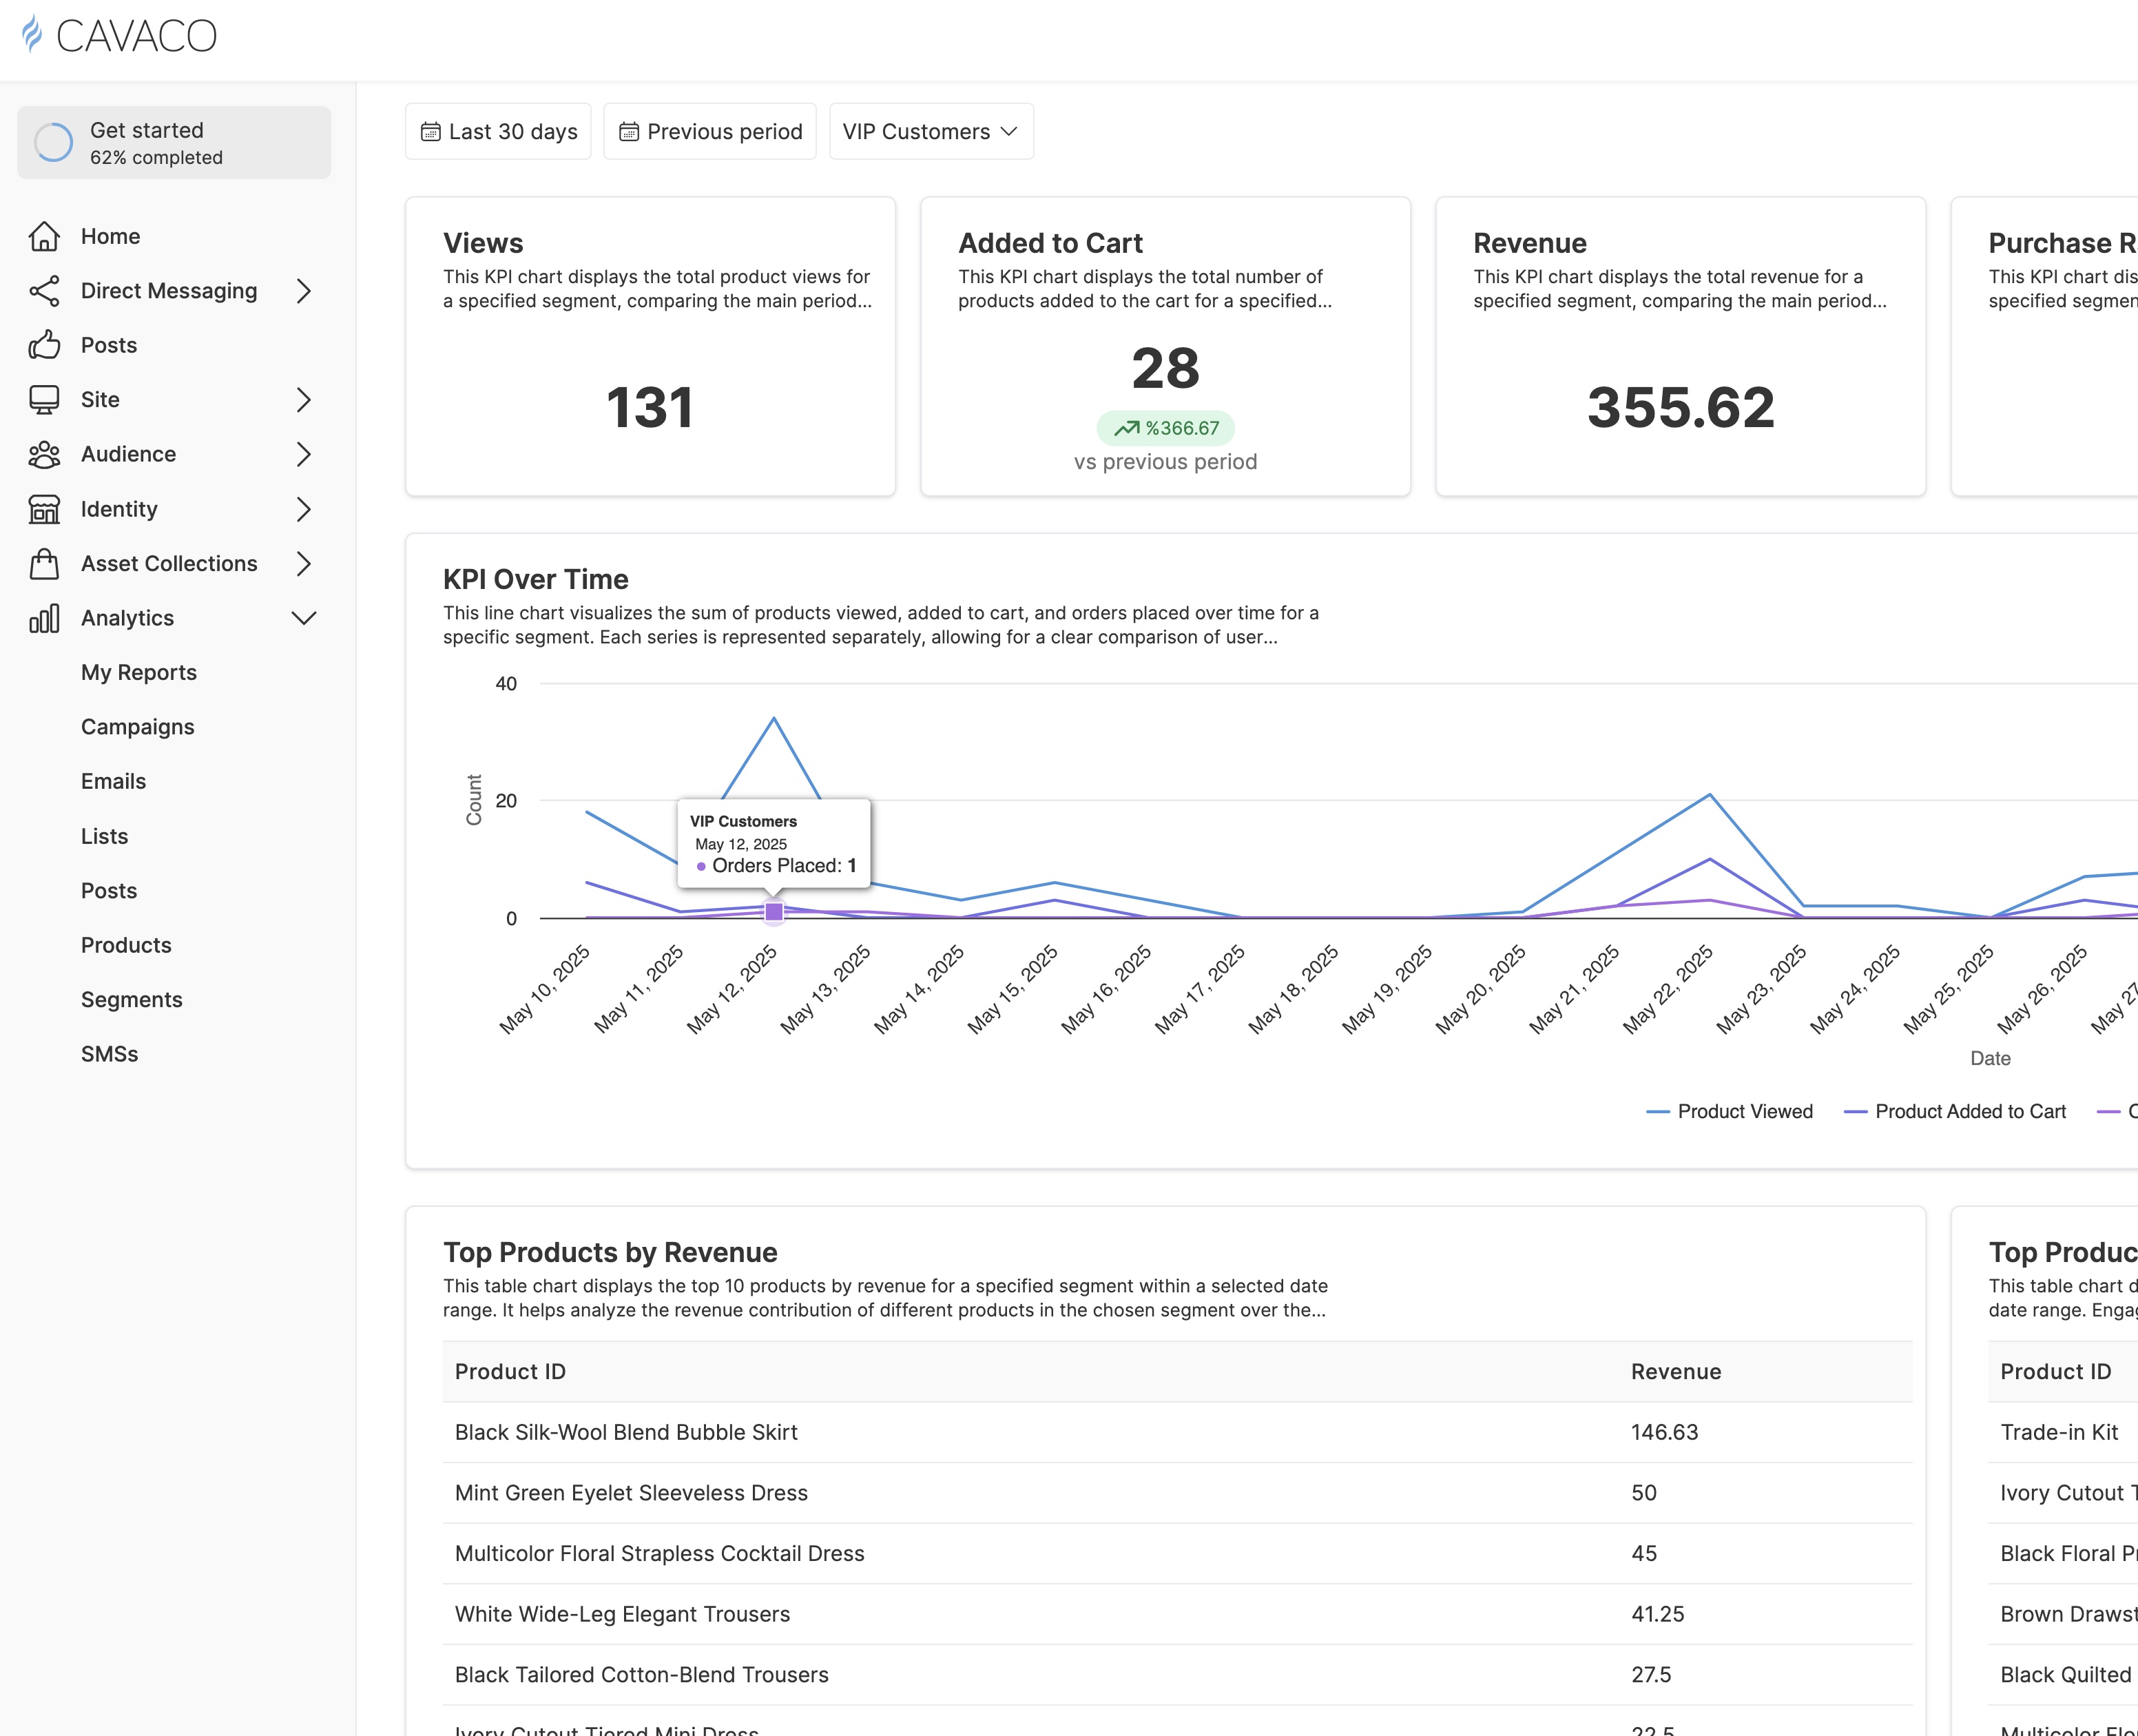
Task: Click the Last 30 days date button
Action: (x=498, y=132)
